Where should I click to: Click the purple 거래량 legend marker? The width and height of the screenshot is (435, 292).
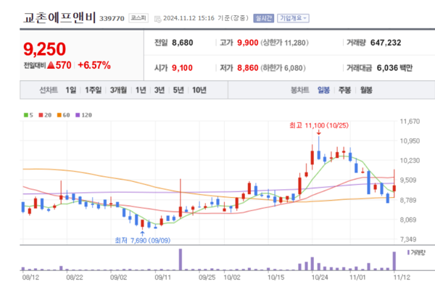(408, 252)
